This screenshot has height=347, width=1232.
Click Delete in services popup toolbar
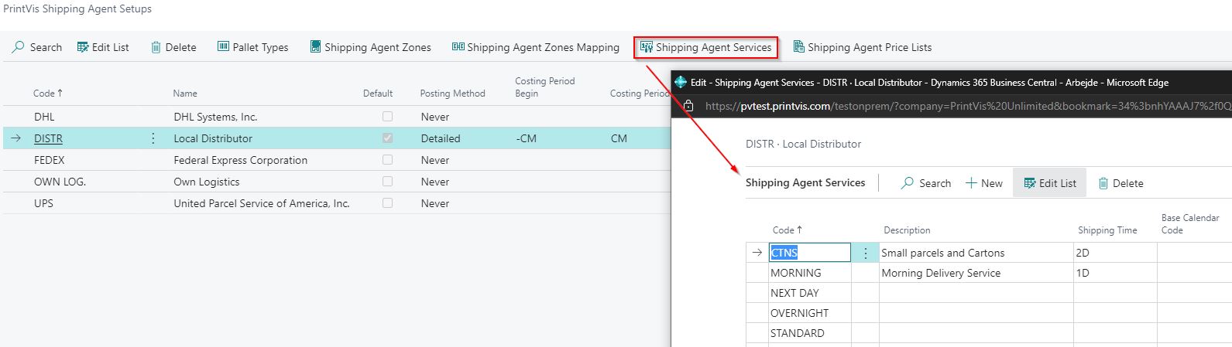click(x=1120, y=183)
